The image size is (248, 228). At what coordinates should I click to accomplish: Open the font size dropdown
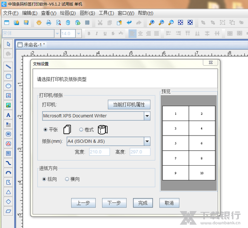[x=79, y=33]
